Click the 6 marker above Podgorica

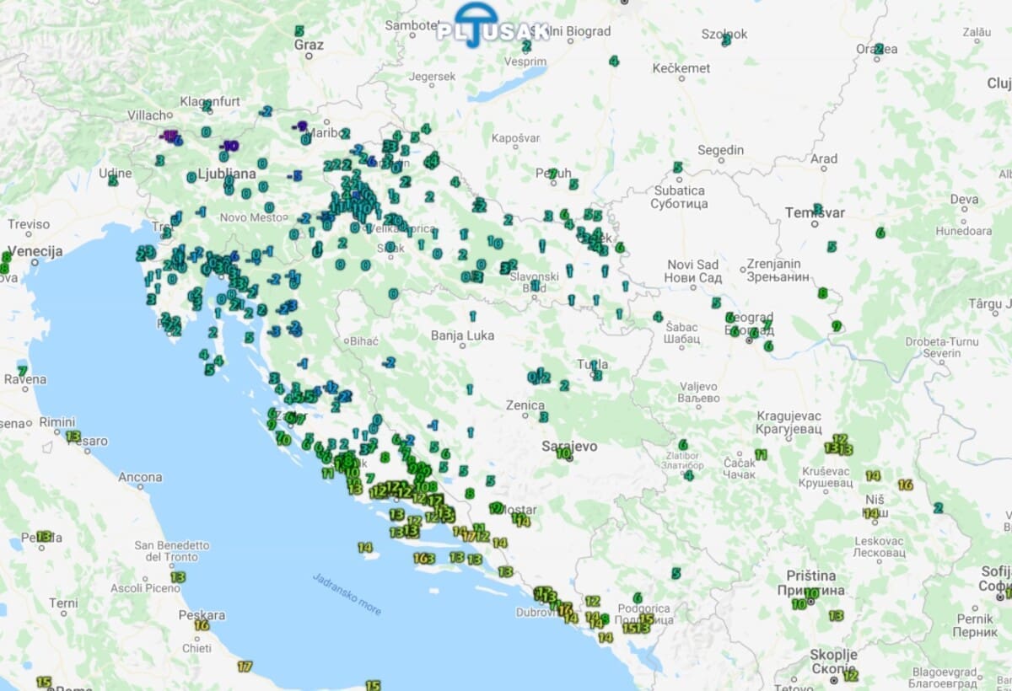(x=637, y=597)
